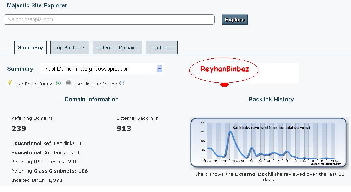Screen dimensions: 351x192
Task: Click the lightning bolt Fresh Index icon
Action: pyautogui.click(x=10, y=83)
